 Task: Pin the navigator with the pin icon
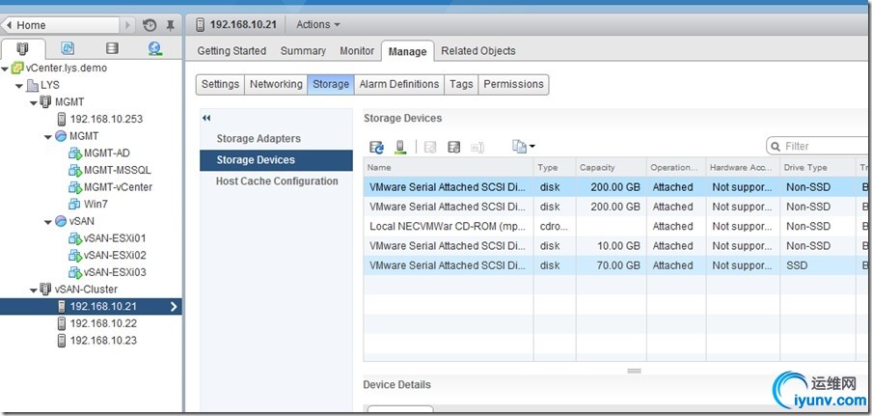tap(170, 25)
